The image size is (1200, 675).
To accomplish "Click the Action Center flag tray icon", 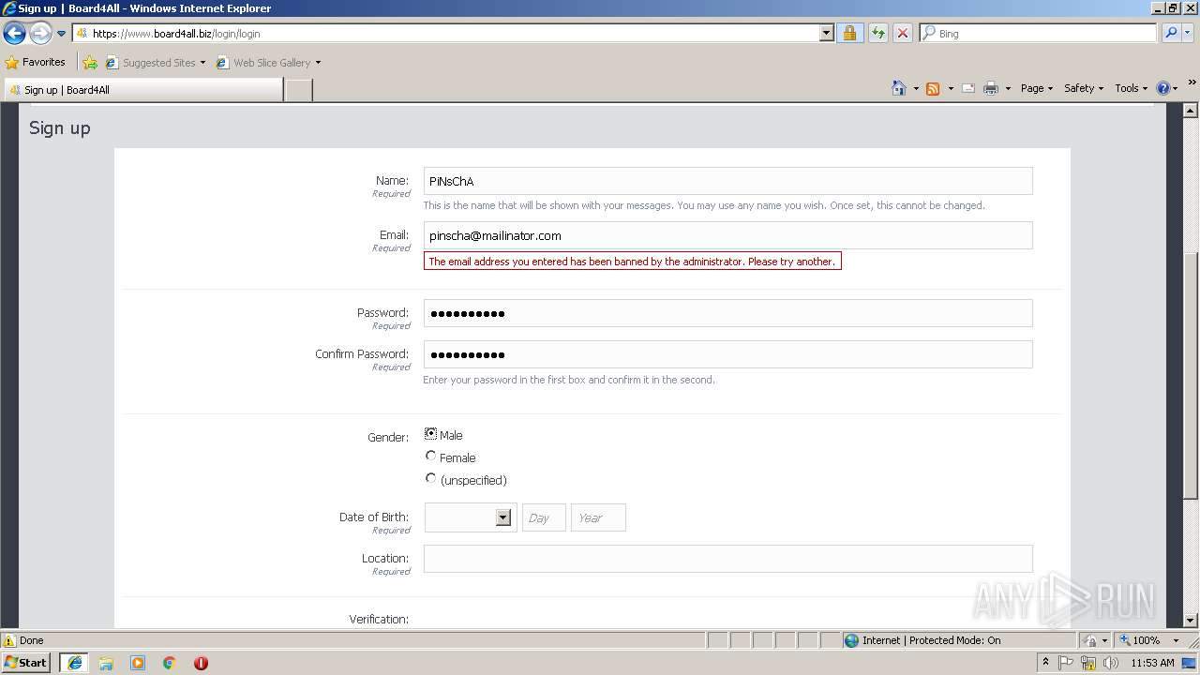I will pyautogui.click(x=1066, y=663).
